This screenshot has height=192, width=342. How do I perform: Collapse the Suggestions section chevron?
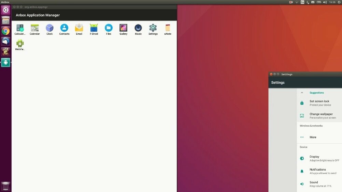(x=302, y=93)
